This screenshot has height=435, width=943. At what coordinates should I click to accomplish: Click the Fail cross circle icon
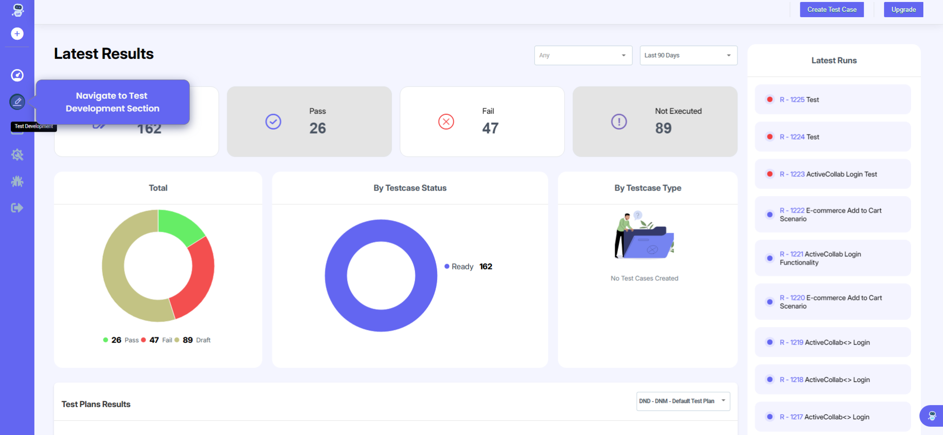coord(446,121)
